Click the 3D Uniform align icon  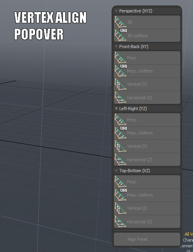[x=120, y=35]
